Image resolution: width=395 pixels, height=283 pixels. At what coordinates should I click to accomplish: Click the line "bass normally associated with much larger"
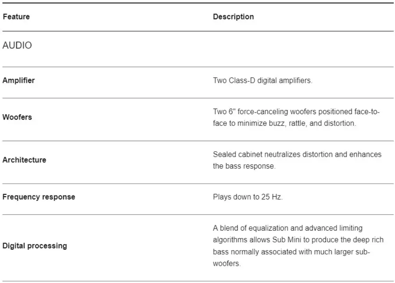(292, 252)
